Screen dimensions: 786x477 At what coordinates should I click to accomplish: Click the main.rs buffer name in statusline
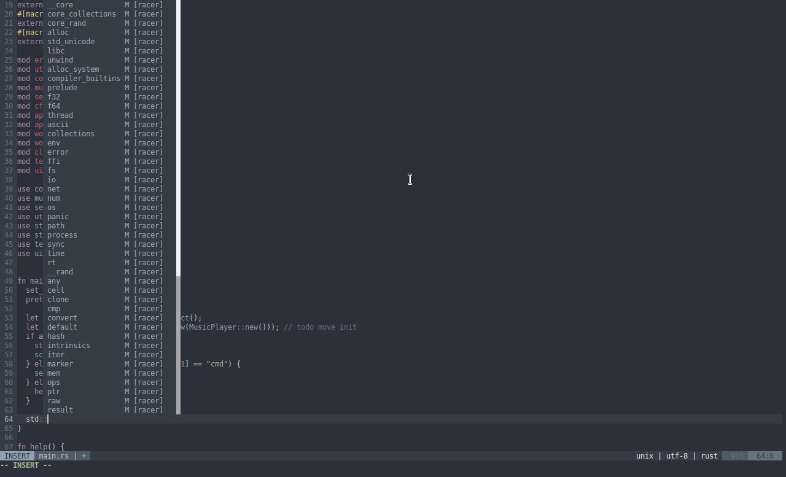(x=53, y=456)
